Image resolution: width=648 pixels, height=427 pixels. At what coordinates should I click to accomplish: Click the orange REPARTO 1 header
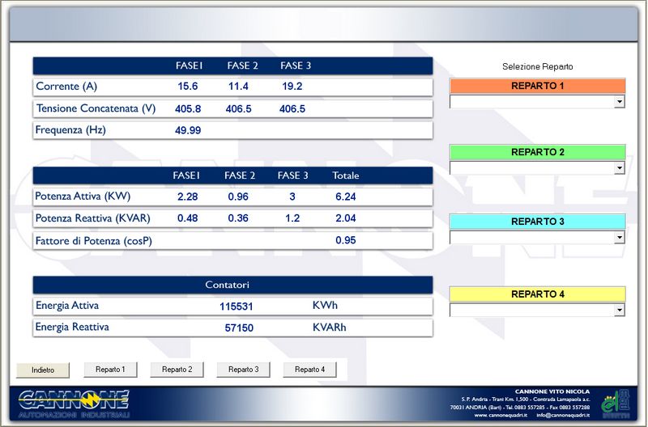click(537, 86)
